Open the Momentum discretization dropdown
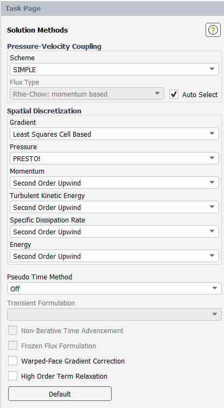224x408 pixels. 114,183
